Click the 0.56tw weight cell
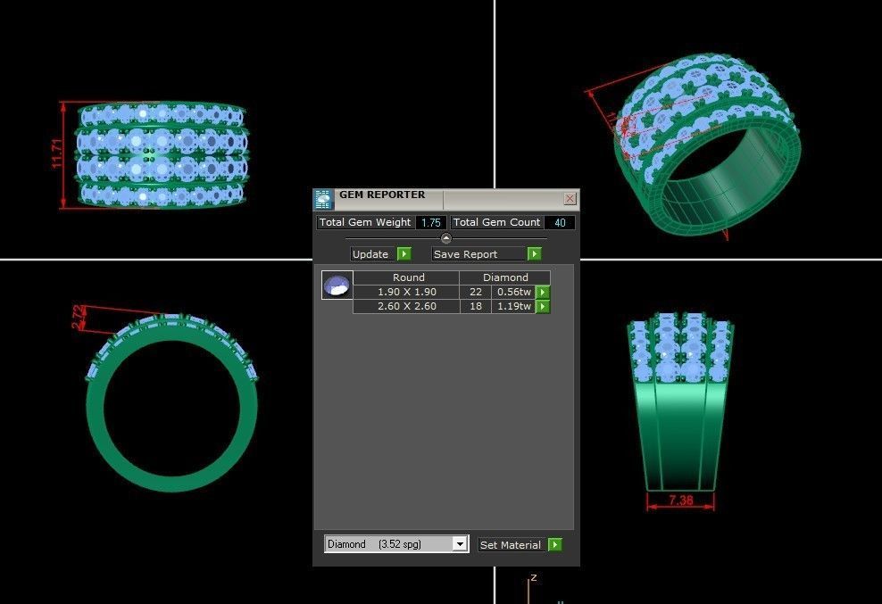The width and height of the screenshot is (882, 604). pyautogui.click(x=513, y=292)
